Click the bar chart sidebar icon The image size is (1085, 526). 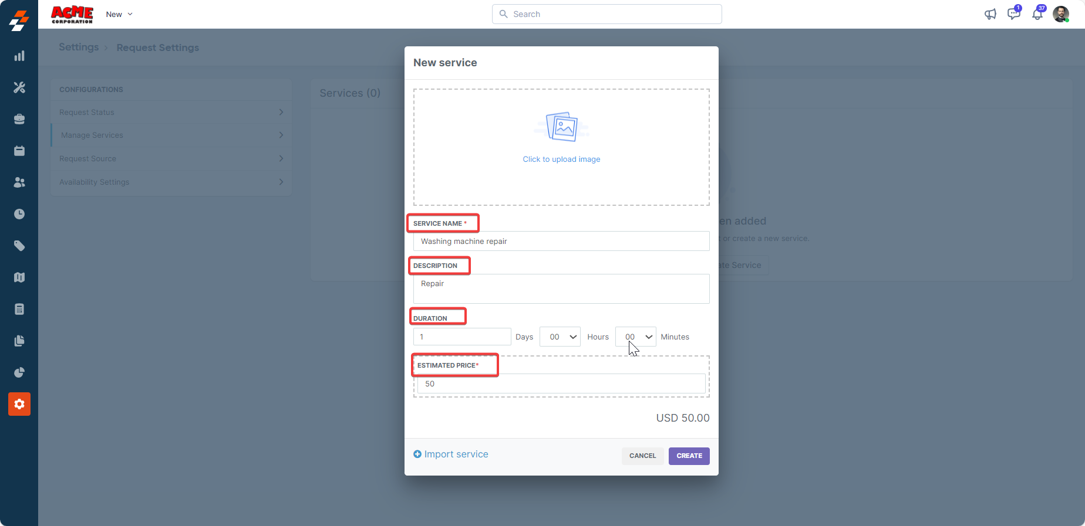coord(19,56)
